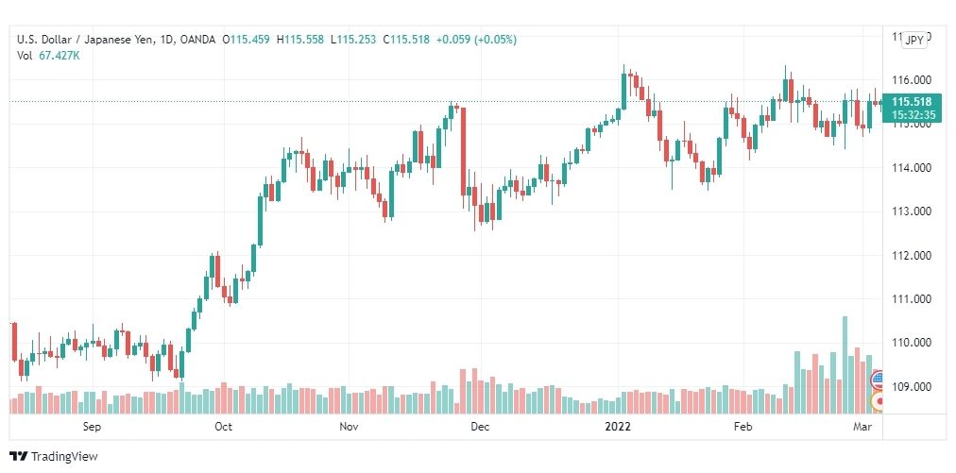Click the large red candle in late November
Image resolution: width=956 pixels, height=473 pixels.
tap(463, 152)
